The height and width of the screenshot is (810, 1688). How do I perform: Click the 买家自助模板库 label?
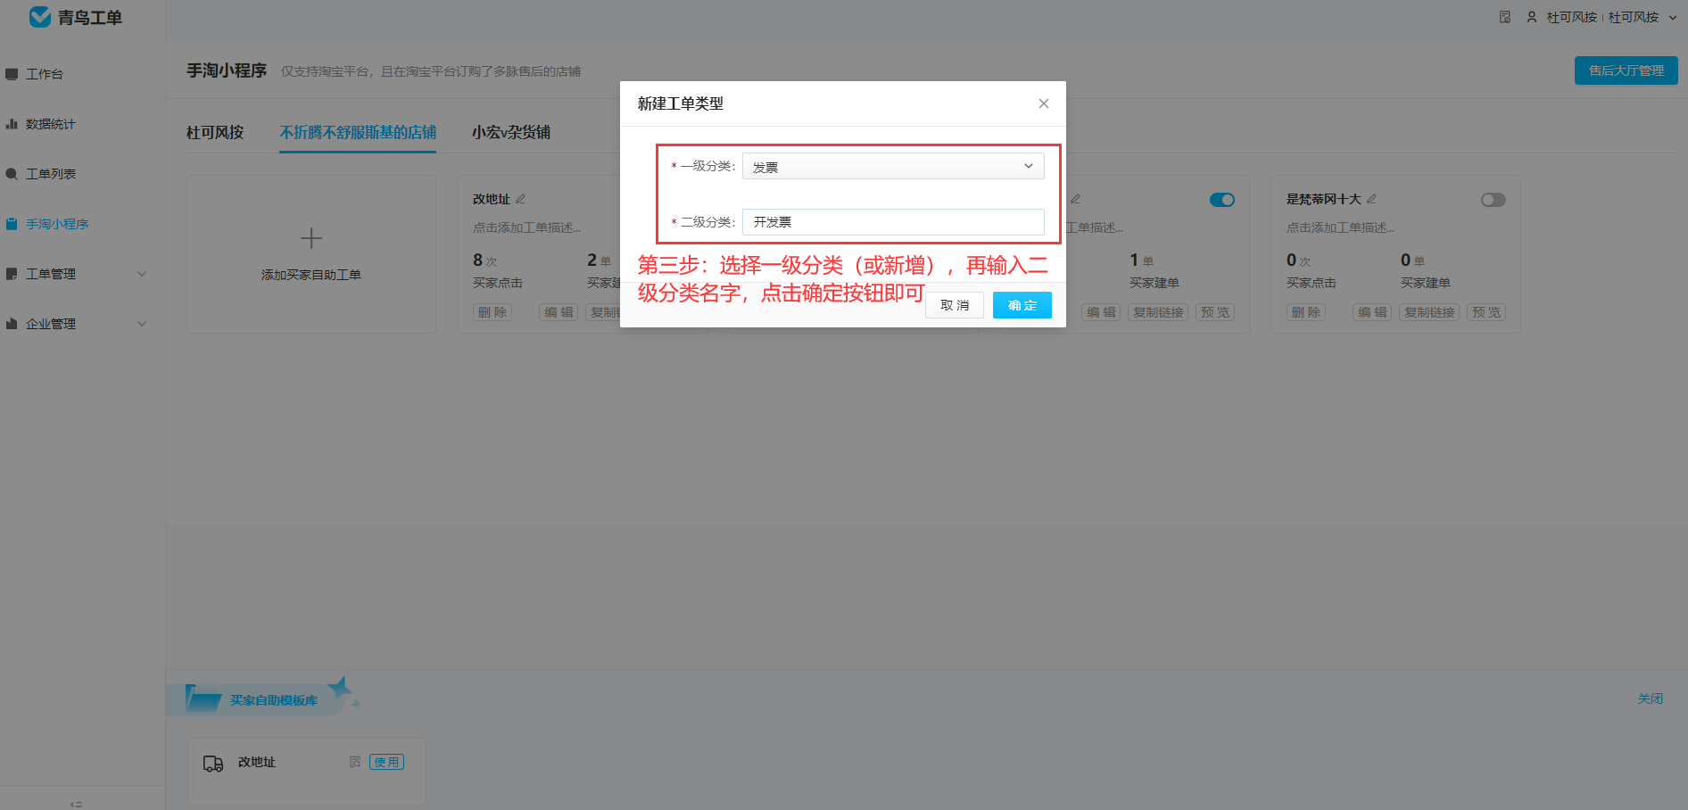tap(274, 700)
